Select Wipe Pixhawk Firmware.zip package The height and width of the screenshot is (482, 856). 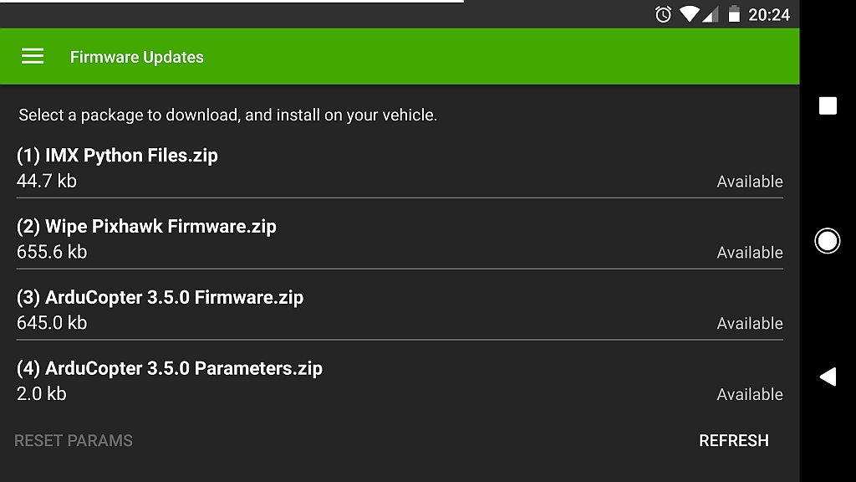coord(146,227)
